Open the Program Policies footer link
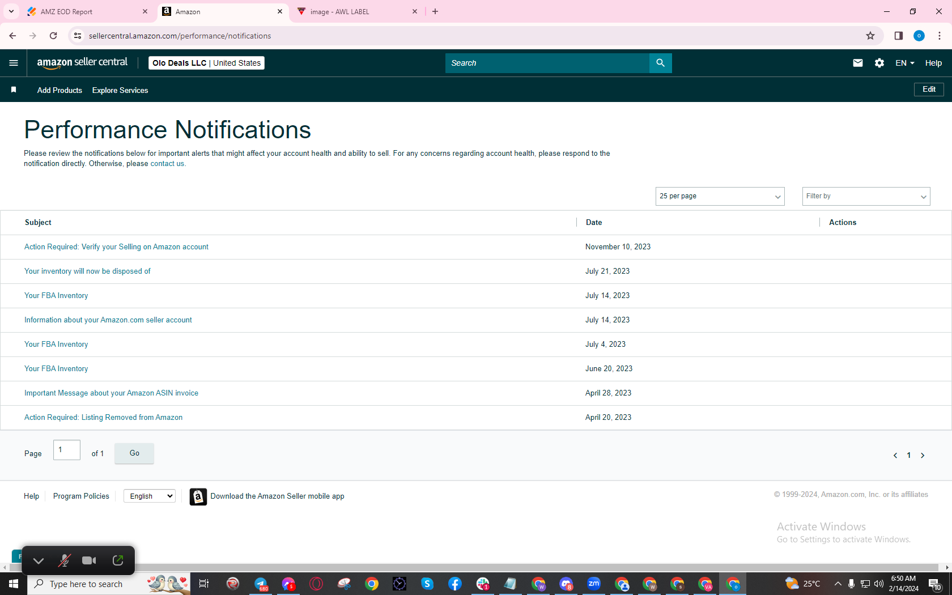The width and height of the screenshot is (952, 595). 81,496
